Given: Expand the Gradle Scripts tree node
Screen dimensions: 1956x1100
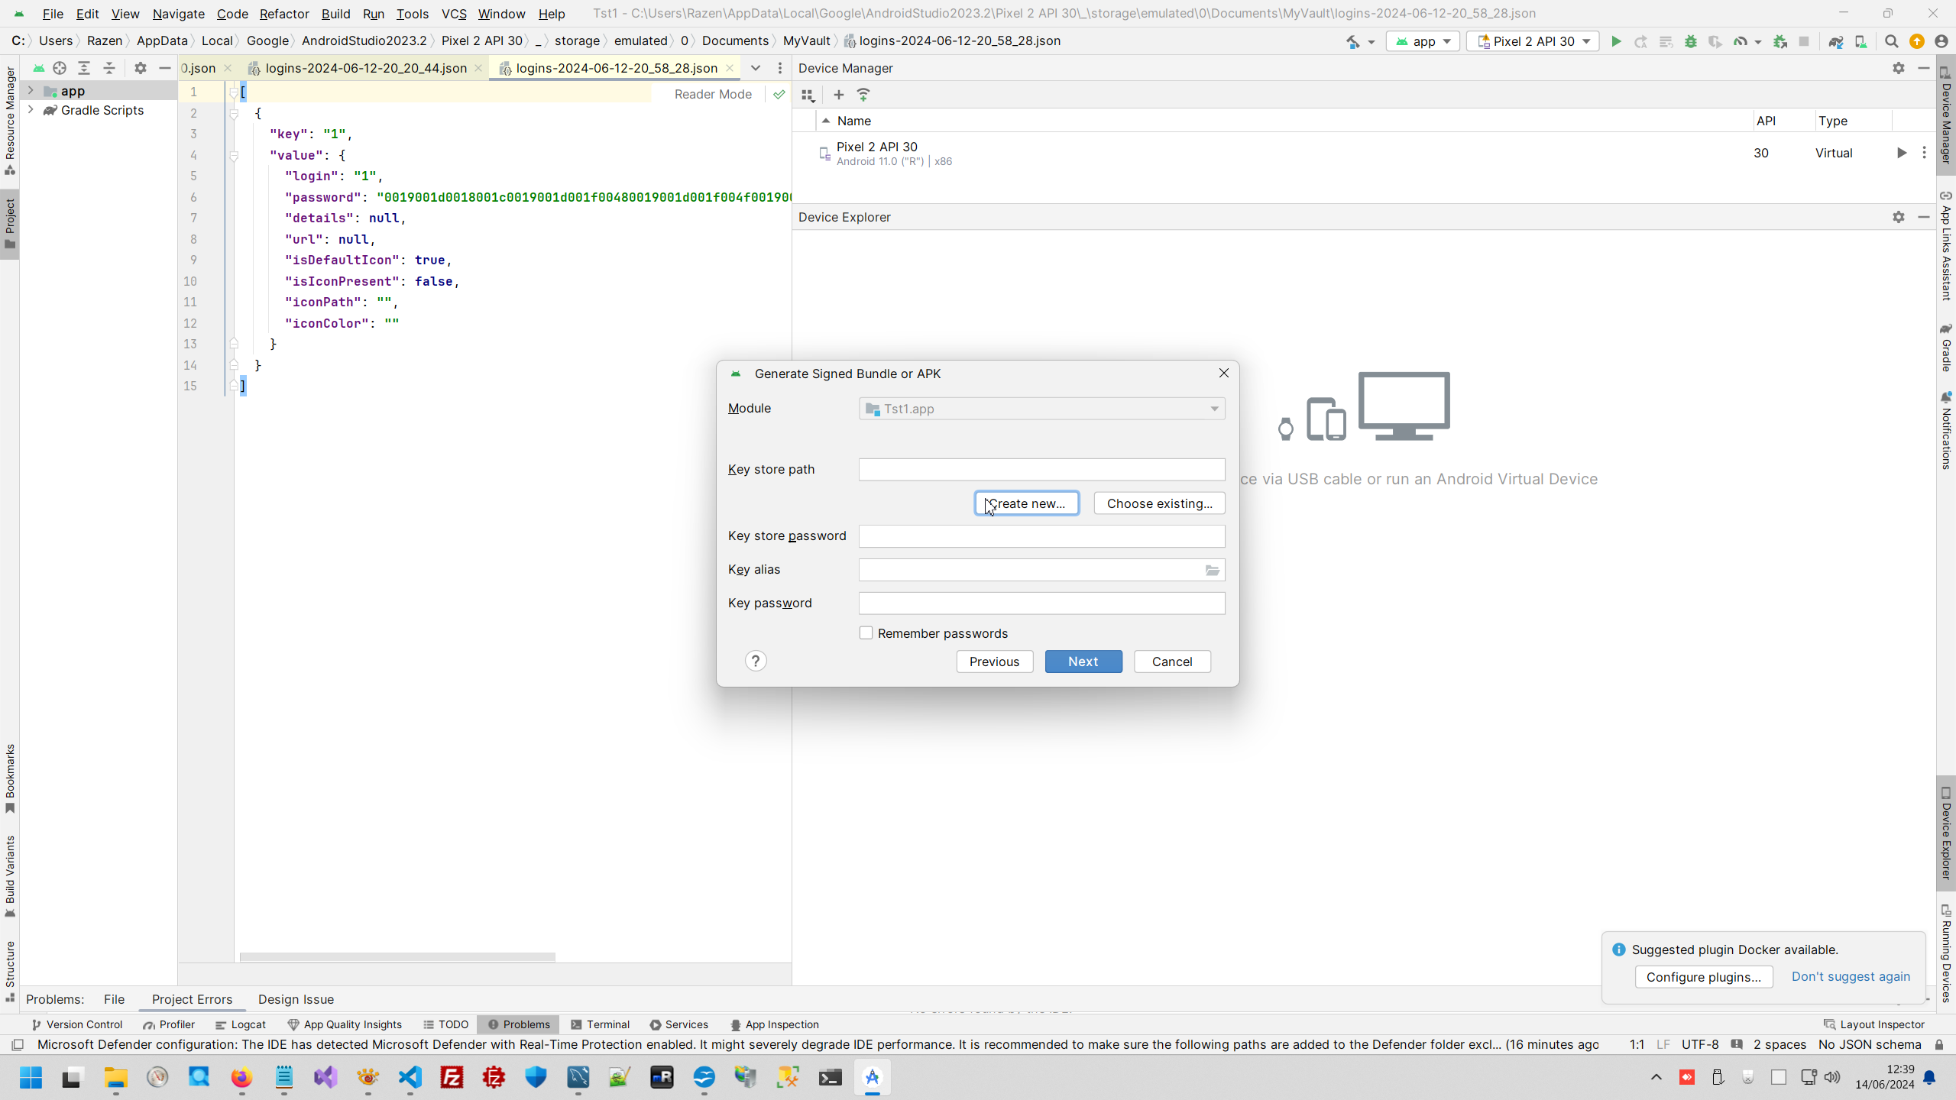Looking at the screenshot, I should (x=31, y=110).
